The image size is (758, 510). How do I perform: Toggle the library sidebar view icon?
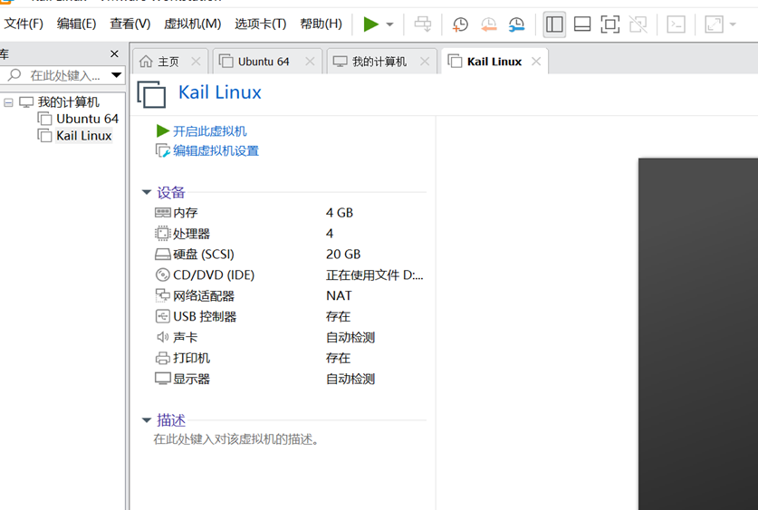point(554,24)
